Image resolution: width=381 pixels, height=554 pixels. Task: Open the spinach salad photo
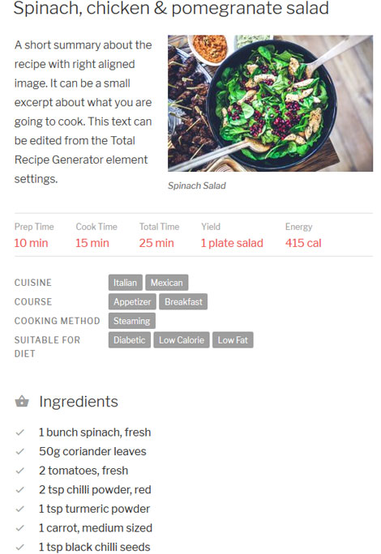[270, 103]
